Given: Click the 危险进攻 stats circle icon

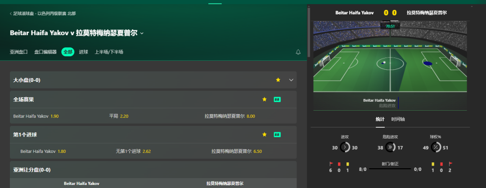Looking at the screenshot, I should 390,148.
